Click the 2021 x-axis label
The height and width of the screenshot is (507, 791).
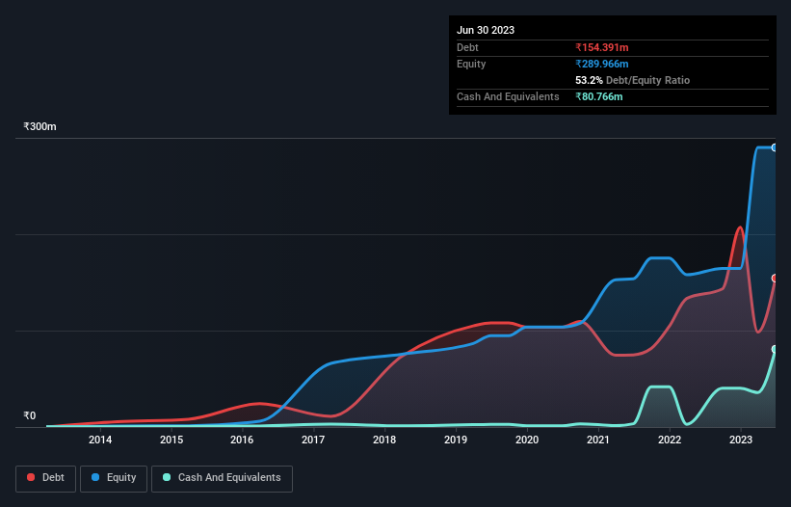(597, 440)
